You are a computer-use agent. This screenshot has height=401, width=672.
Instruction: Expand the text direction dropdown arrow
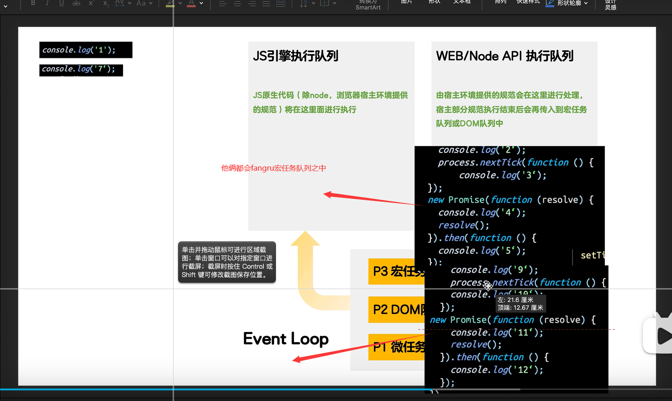point(313,3)
